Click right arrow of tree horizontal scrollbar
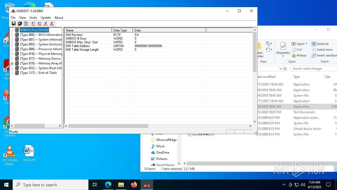Viewport: 337px width, 190px height. 60,126
